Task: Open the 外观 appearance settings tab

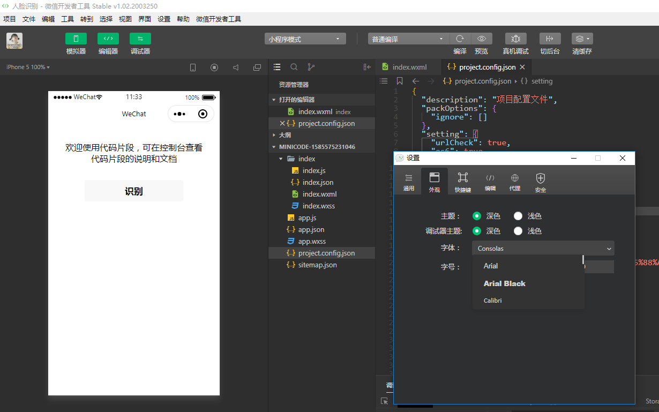Action: tap(435, 181)
